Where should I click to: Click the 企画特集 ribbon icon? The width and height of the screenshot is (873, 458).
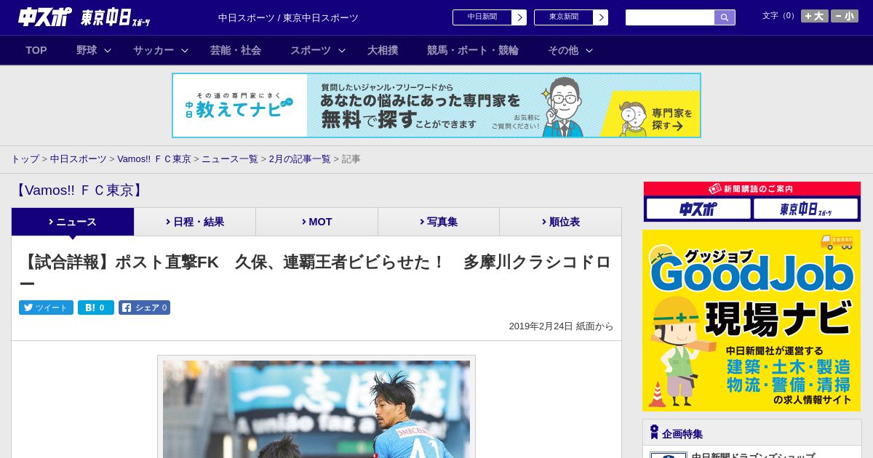click(654, 433)
